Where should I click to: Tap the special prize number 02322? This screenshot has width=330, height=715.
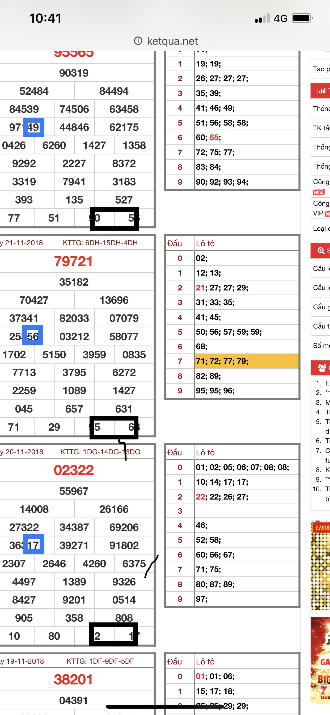click(x=74, y=470)
